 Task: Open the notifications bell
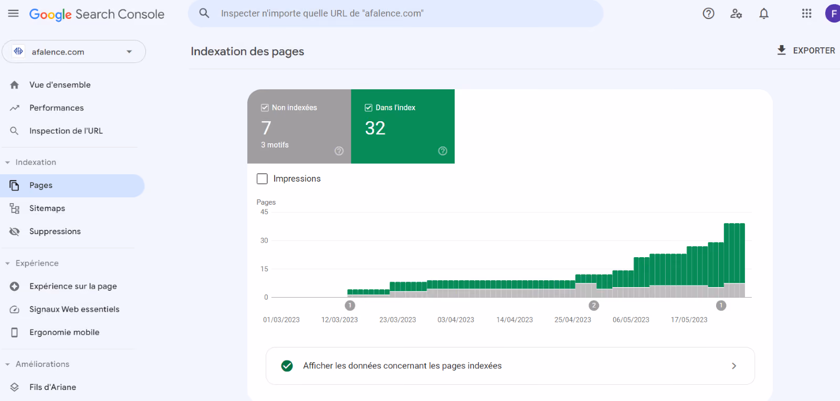click(764, 14)
